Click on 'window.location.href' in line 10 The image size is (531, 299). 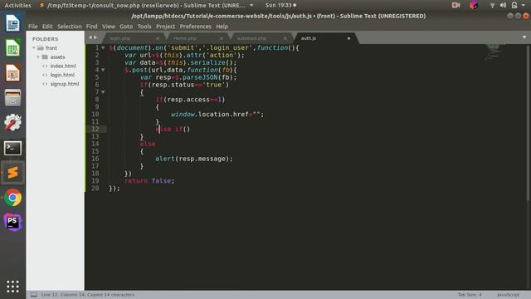point(210,115)
